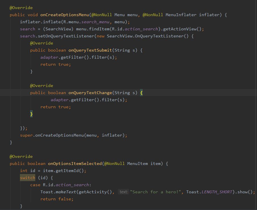The width and height of the screenshot is (257, 210).
Task: Click the @NonNull annotation before MenuInflater
Action: pos(153,15)
